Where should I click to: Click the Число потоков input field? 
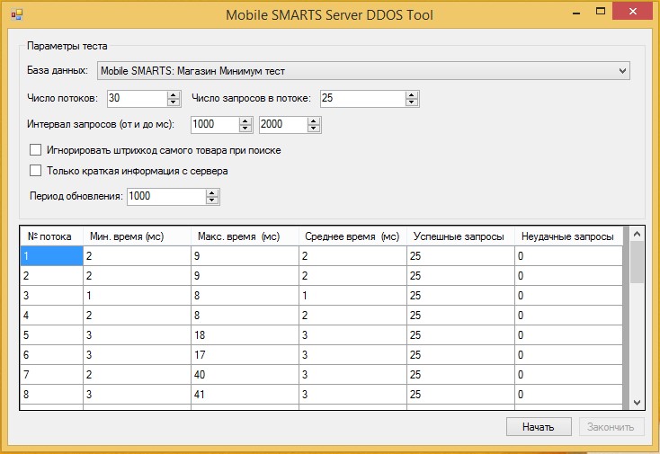[138, 99]
